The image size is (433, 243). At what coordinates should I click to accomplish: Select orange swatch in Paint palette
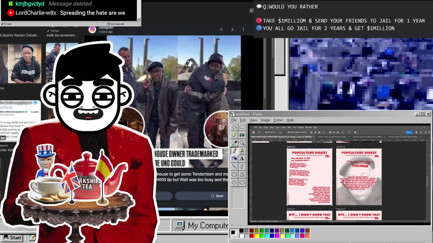click(307, 236)
